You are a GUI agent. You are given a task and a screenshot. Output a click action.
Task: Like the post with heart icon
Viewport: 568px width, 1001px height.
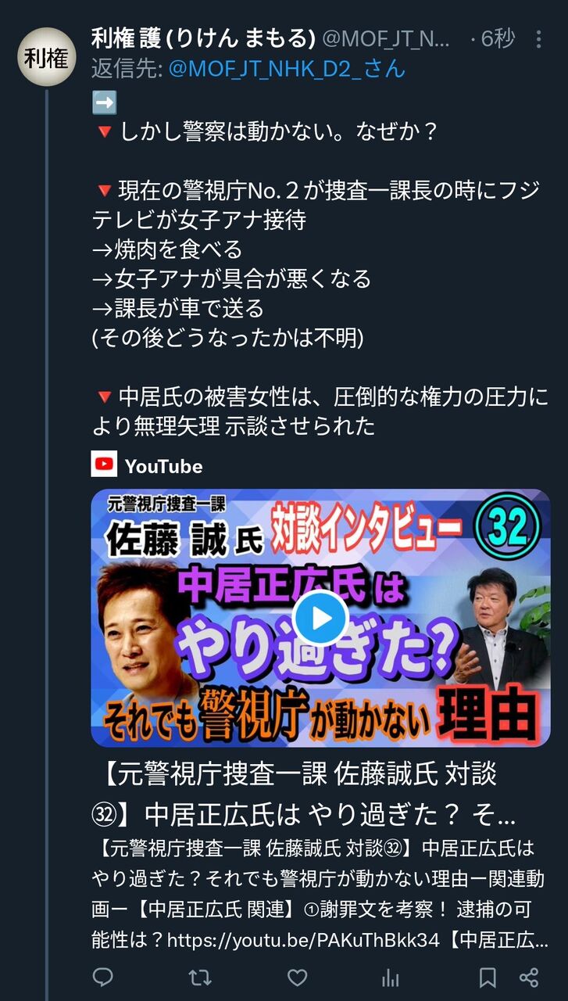pos(297,977)
